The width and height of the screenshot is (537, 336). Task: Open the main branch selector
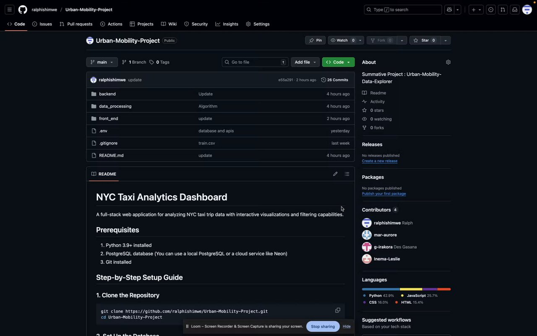[102, 62]
